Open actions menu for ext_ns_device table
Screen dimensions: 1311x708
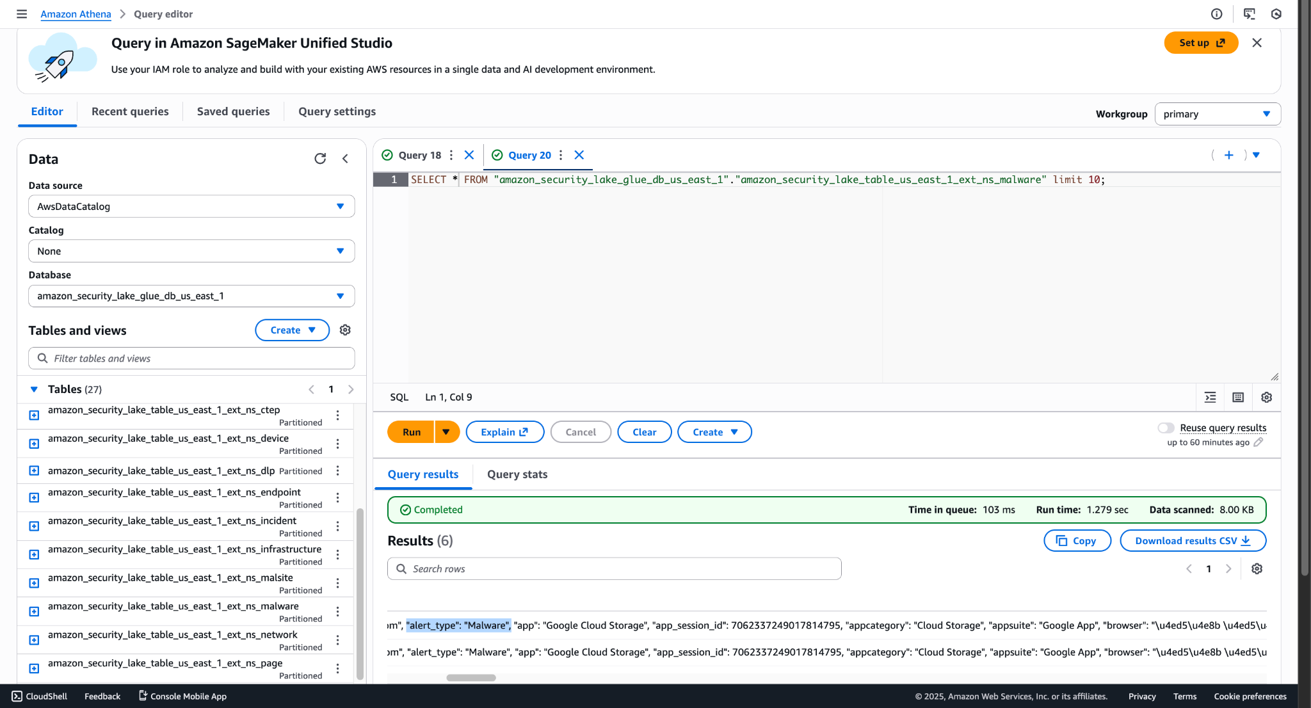[x=337, y=444]
